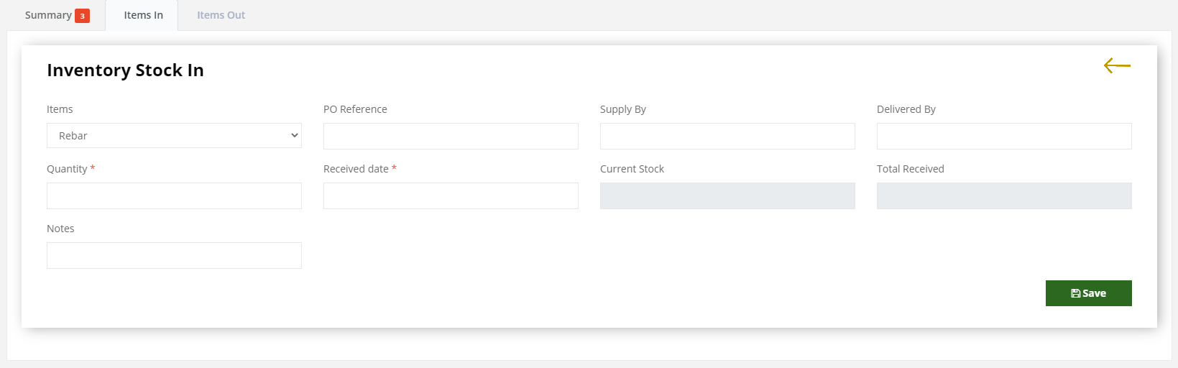Click the red notification badge on Summary
Screen dimensions: 1178x368
pyautogui.click(x=82, y=16)
